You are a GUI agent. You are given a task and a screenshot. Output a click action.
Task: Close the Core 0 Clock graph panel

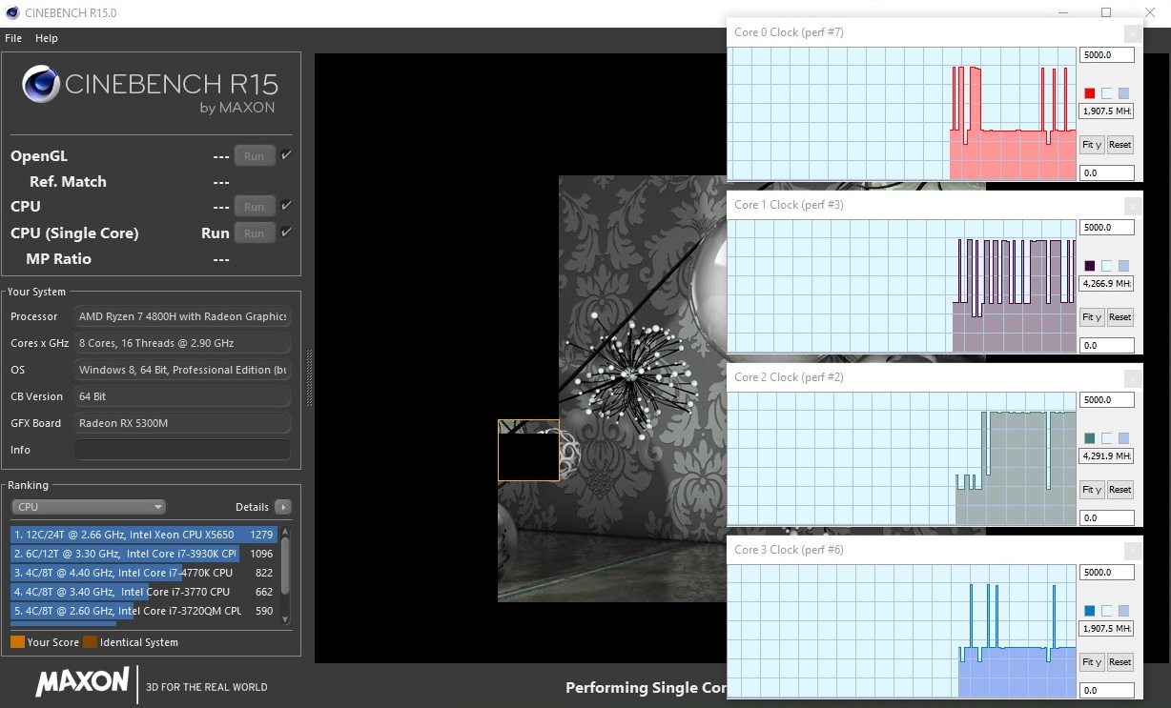[x=1132, y=33]
